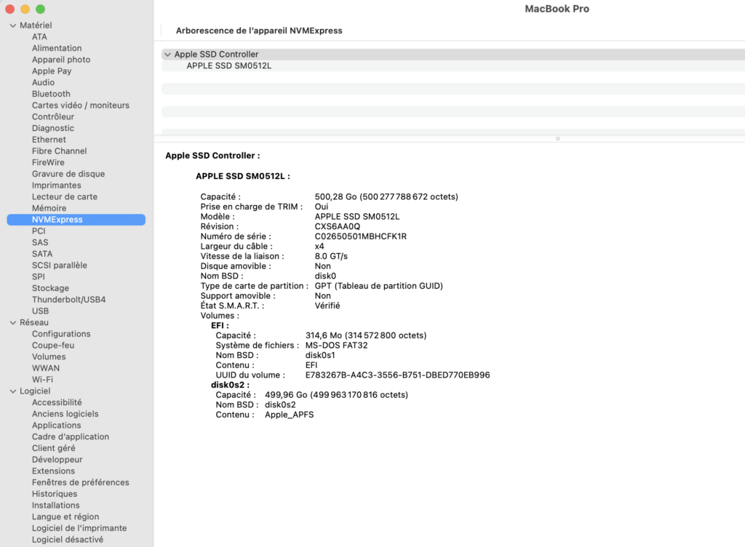This screenshot has width=745, height=547.
Task: Select APPLE SSD SM0512L tree row
Action: point(453,66)
